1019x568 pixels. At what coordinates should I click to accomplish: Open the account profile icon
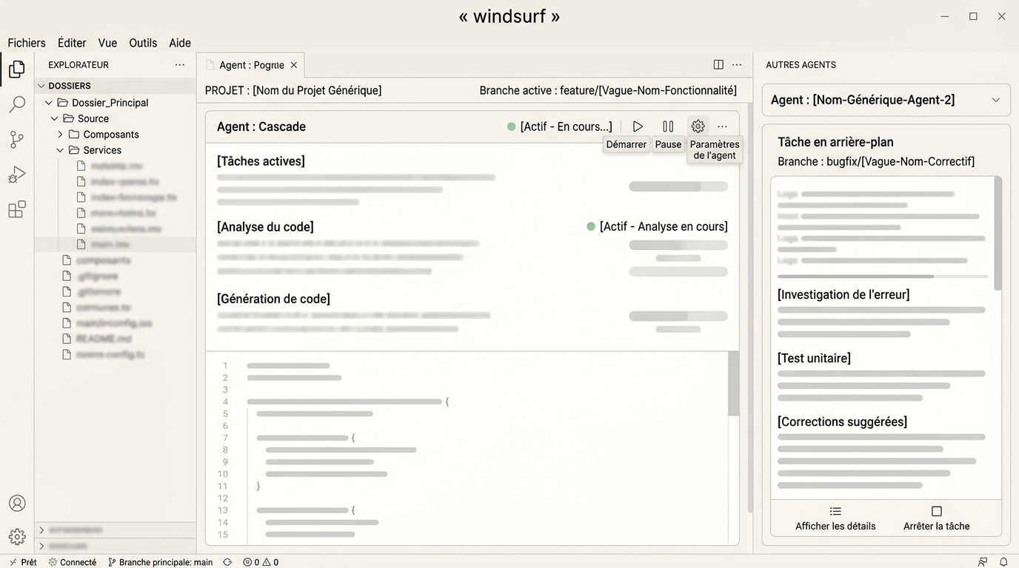[x=17, y=503]
